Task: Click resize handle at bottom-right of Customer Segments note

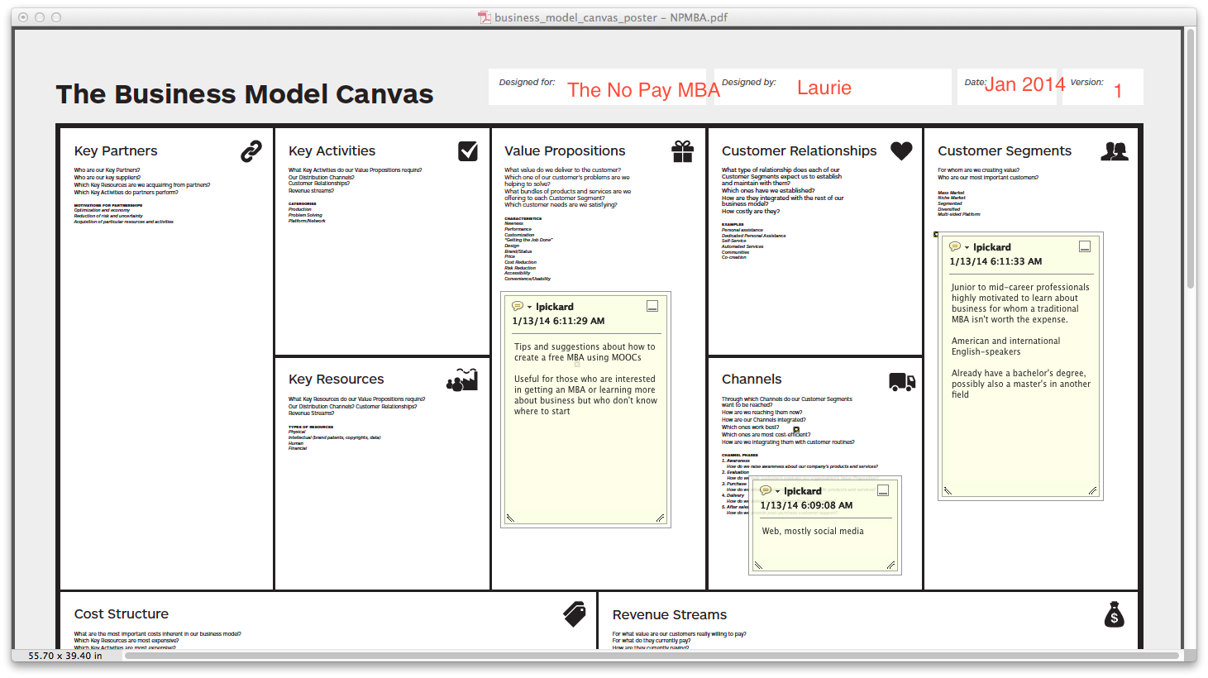Action: click(1092, 490)
